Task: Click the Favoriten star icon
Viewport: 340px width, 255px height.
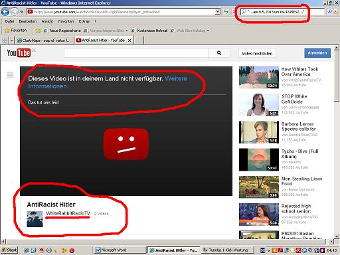Action: [7, 31]
